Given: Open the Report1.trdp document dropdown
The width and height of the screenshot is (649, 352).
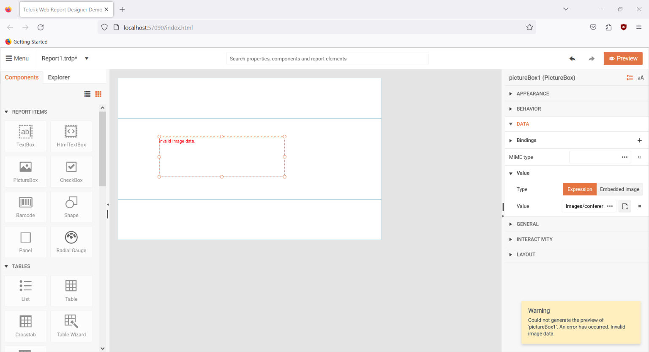Looking at the screenshot, I should tap(86, 59).
